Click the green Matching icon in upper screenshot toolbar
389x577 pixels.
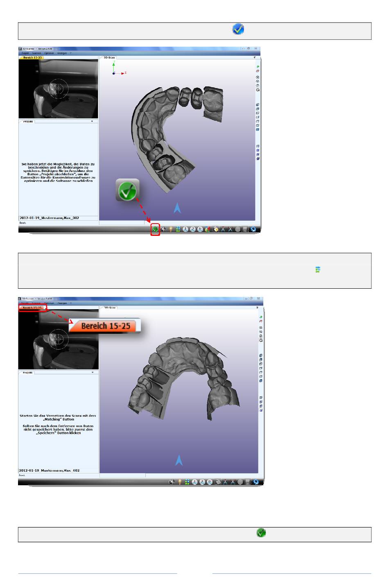coord(178,229)
